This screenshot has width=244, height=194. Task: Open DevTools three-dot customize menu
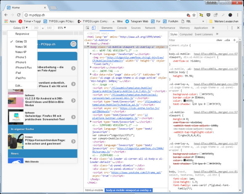[x=232, y=28]
